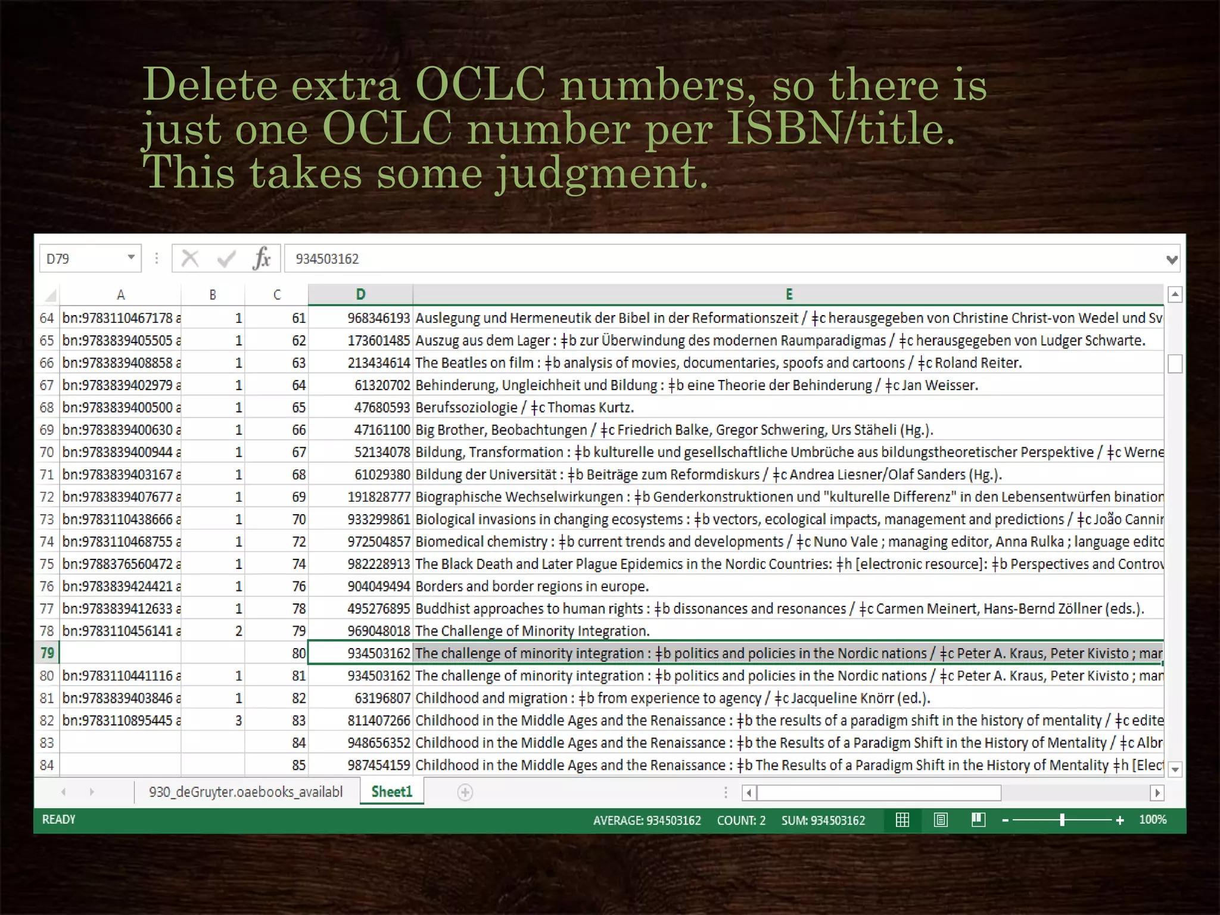The height and width of the screenshot is (915, 1220).
Task: Add a new sheet with plus icon
Action: click(x=465, y=792)
